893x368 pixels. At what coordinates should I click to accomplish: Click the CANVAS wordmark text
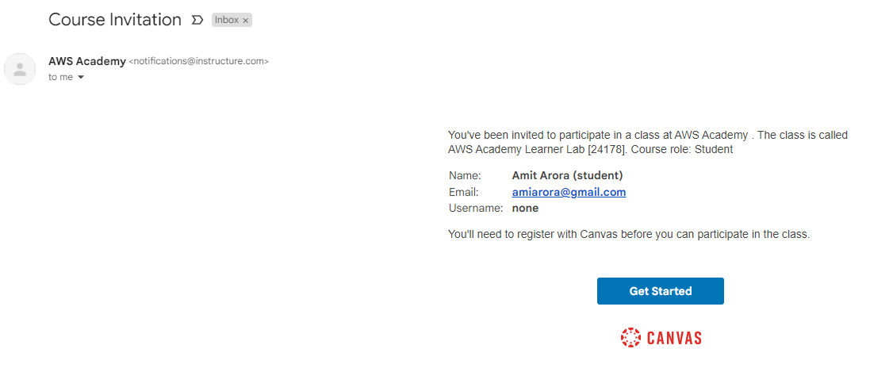point(674,338)
